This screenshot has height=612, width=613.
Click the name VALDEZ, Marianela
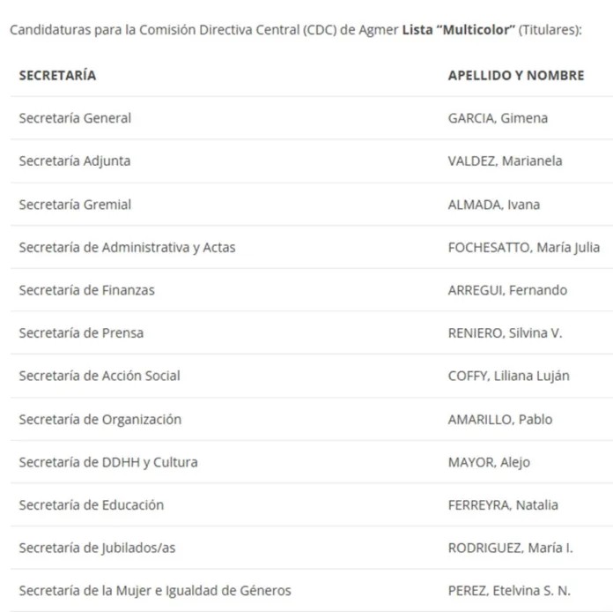coord(505,161)
